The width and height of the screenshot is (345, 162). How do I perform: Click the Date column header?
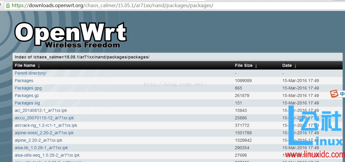coord(287,65)
